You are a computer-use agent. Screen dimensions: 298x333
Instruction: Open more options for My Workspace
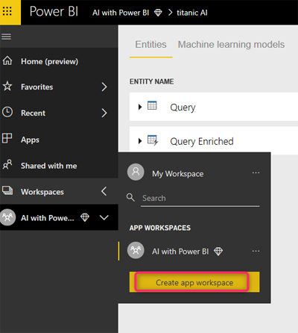pos(256,173)
